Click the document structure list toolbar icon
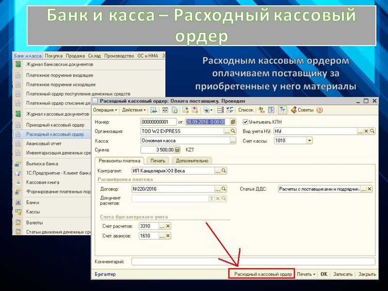Image resolution: width=388 pixels, height=291 pixels. [x=220, y=110]
